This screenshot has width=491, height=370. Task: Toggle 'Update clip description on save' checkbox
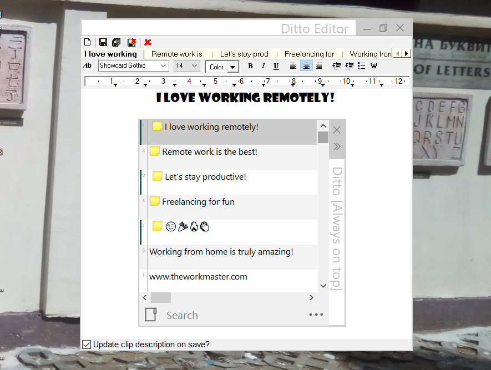pos(87,344)
